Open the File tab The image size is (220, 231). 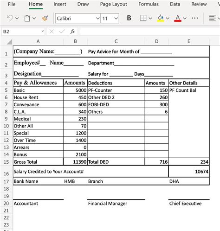[x=12, y=4]
